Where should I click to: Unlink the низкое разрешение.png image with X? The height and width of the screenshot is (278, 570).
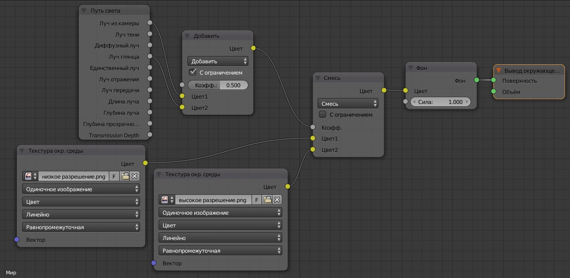pos(135,176)
